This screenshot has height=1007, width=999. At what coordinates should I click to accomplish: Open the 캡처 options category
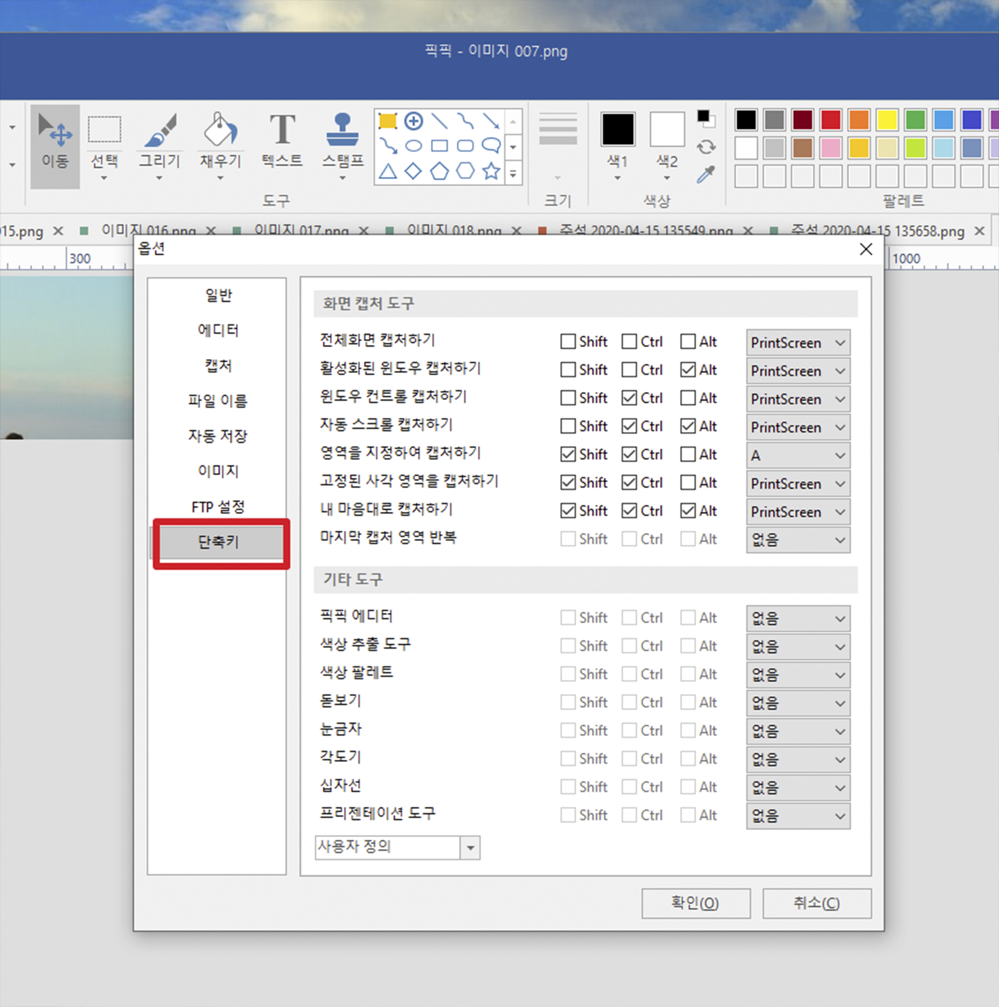[218, 366]
